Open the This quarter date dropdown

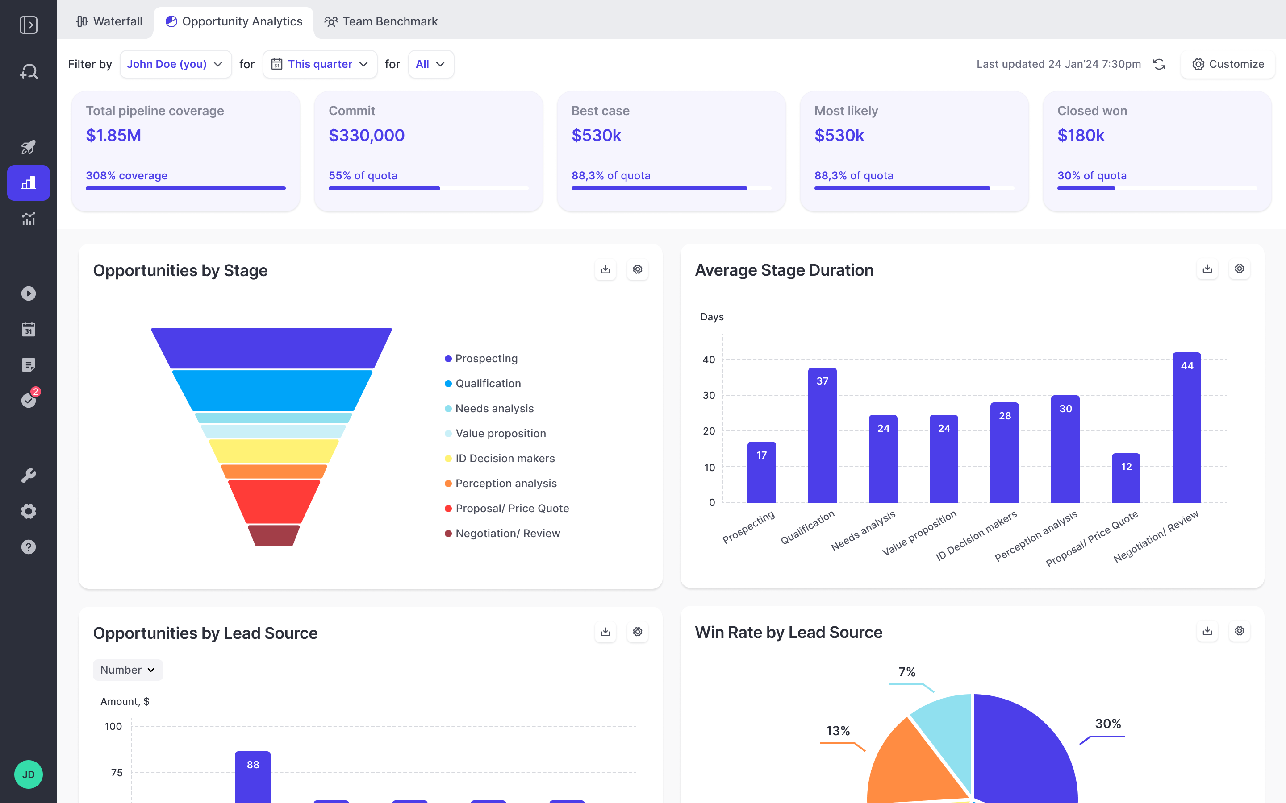(320, 64)
